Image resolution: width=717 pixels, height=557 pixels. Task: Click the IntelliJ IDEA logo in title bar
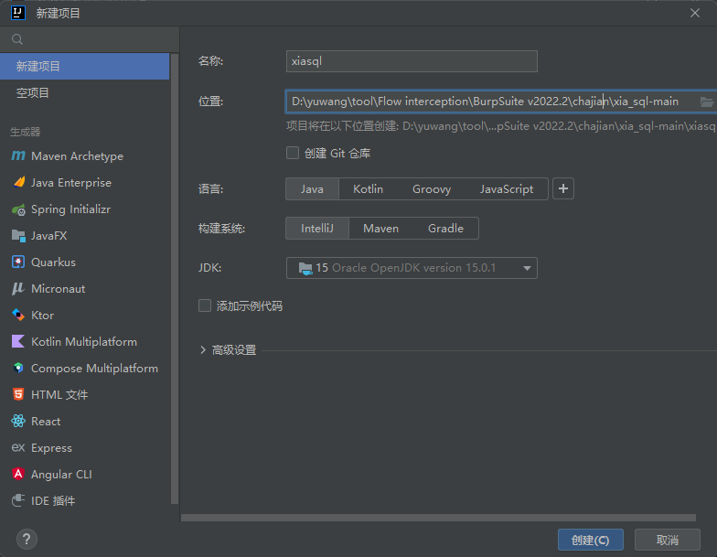18,13
